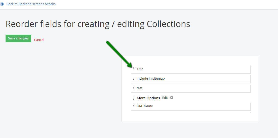This screenshot has width=278, height=138.
Task: Grab the drag handle for Title field
Action: coord(134,69)
